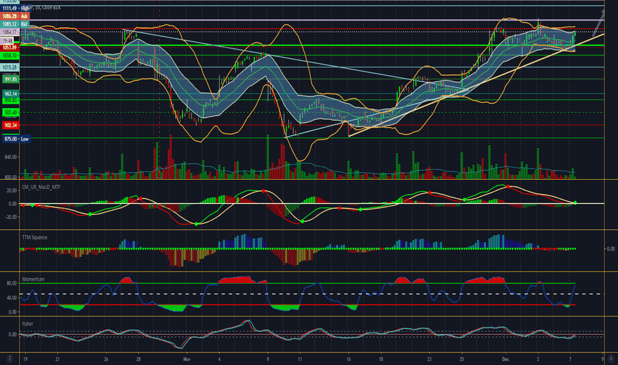Toggle the auto-scale A button at bottom-right
The width and height of the screenshot is (618, 365).
pos(611,358)
